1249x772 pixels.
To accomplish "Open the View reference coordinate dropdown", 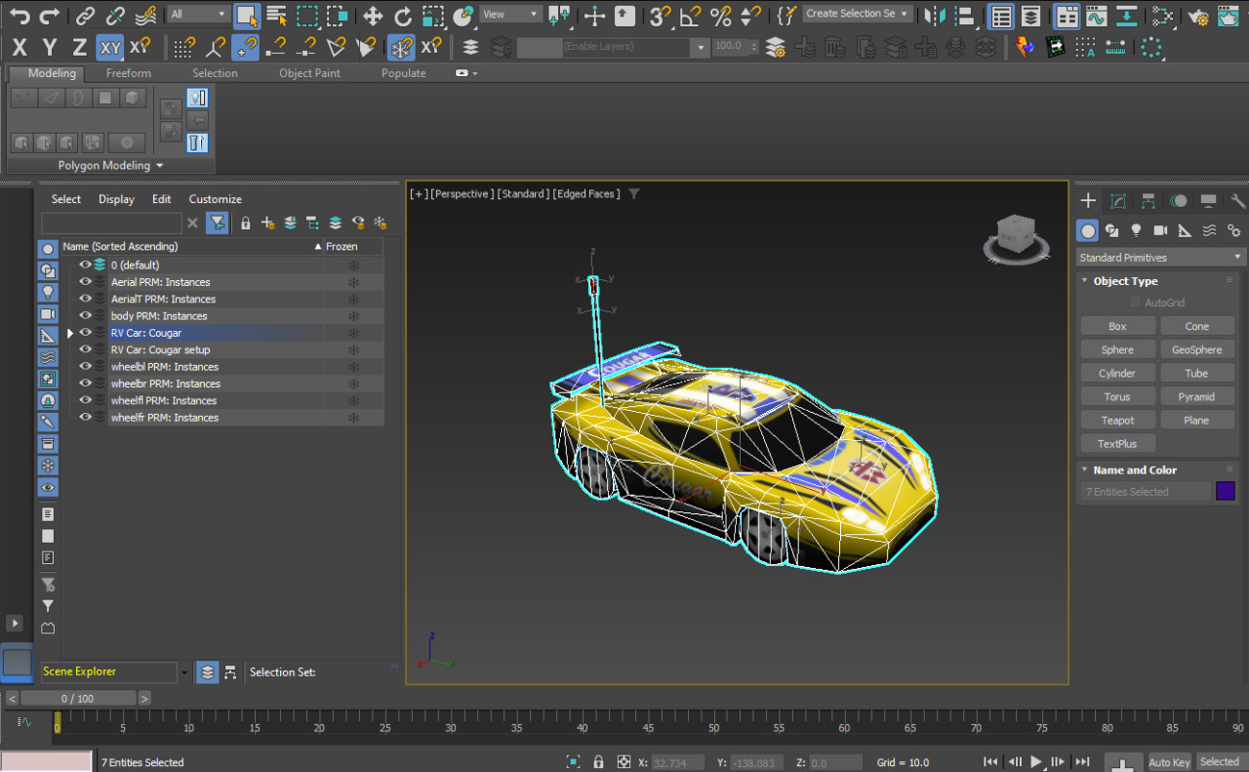I will [x=510, y=15].
